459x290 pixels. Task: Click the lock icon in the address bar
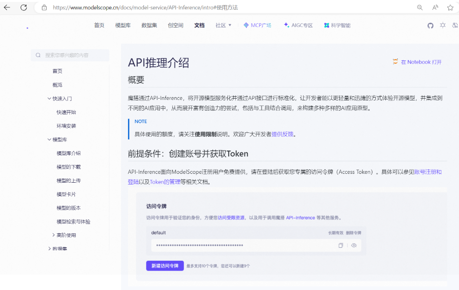(44, 7)
